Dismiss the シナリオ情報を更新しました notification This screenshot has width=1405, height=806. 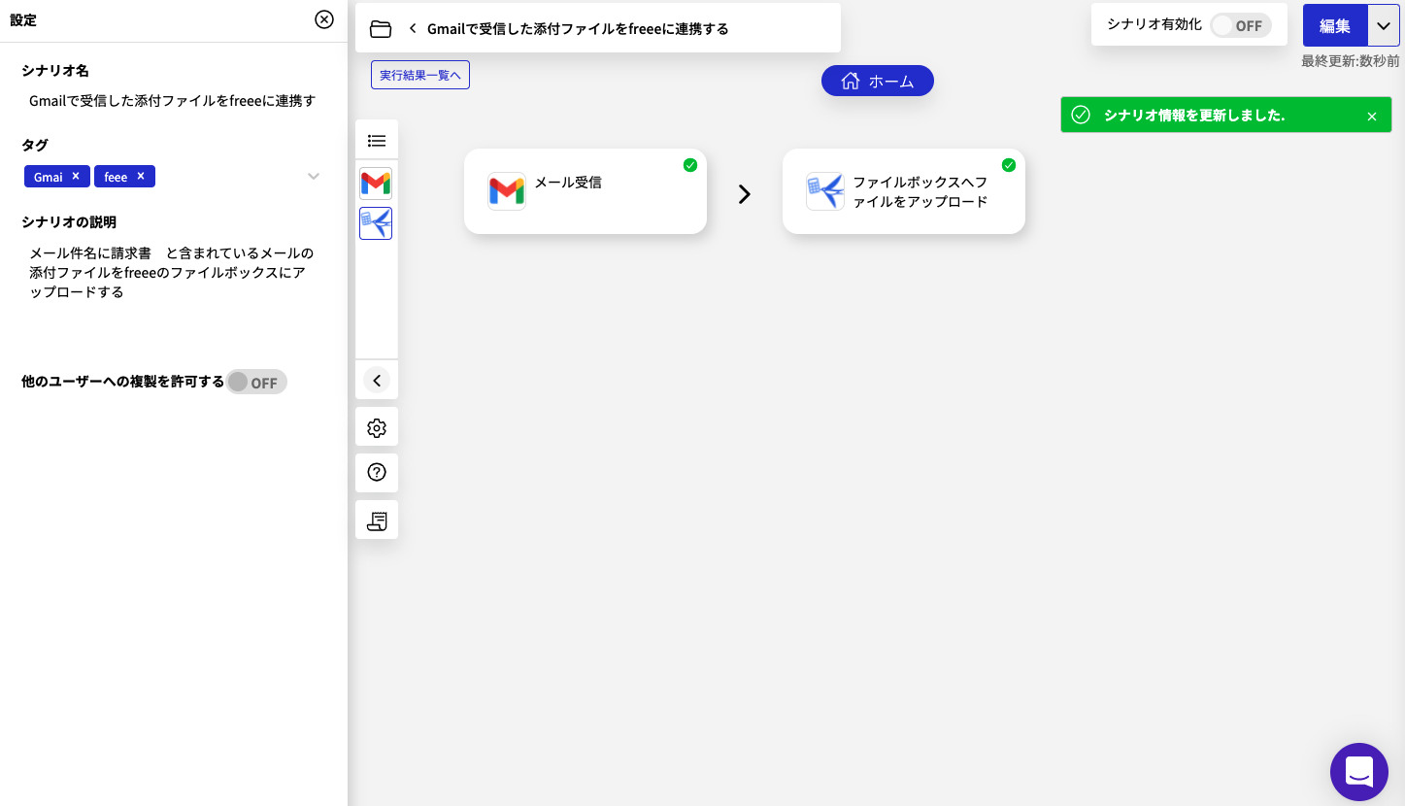[x=1372, y=115]
